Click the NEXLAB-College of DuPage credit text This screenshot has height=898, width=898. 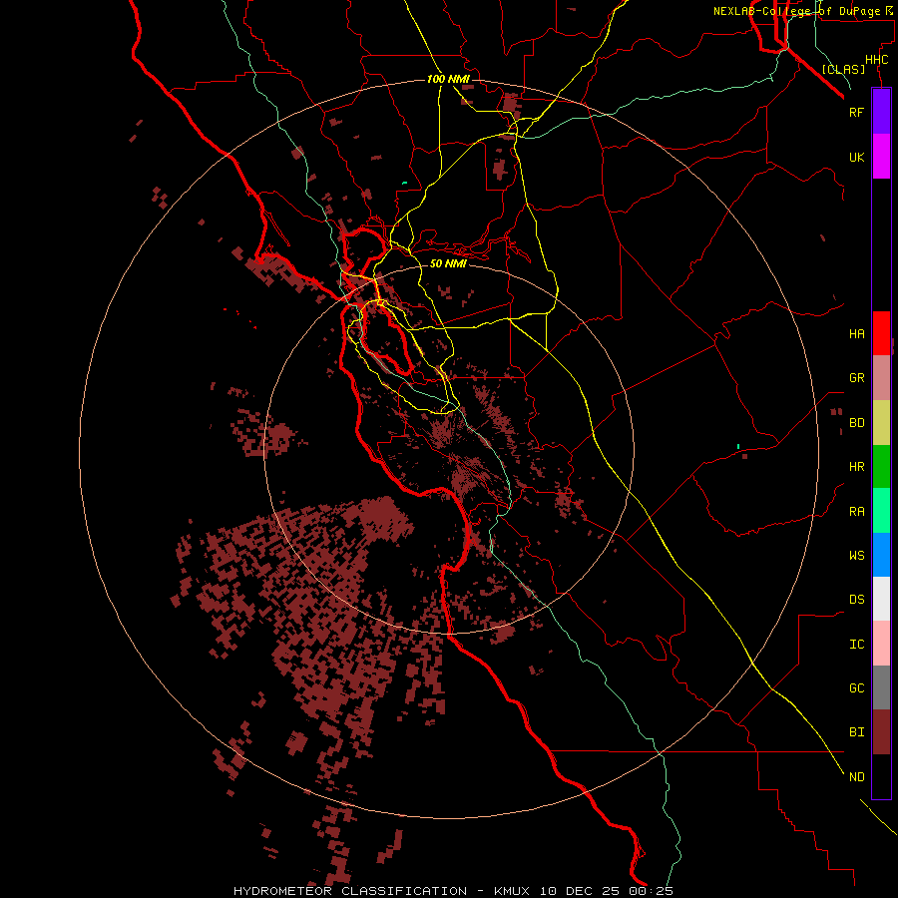point(796,11)
